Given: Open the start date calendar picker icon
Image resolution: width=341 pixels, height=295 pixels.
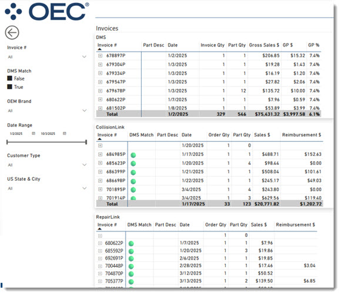Looking at the screenshot, I should coord(34,133).
